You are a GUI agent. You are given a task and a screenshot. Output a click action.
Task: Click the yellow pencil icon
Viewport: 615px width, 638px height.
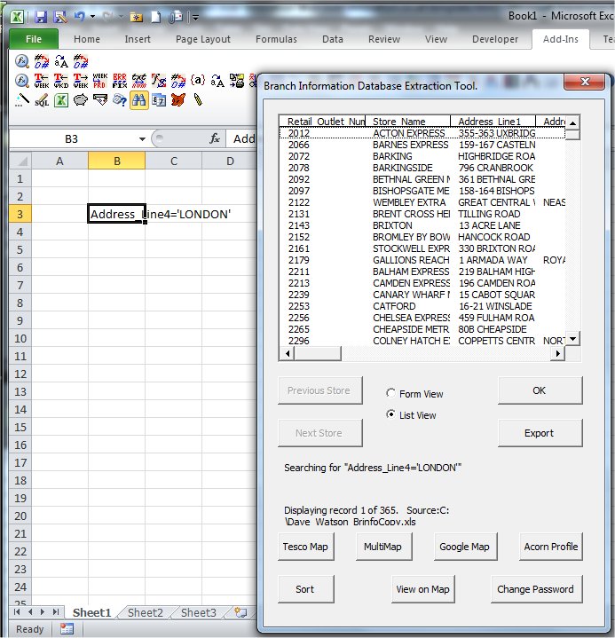pyautogui.click(x=198, y=100)
